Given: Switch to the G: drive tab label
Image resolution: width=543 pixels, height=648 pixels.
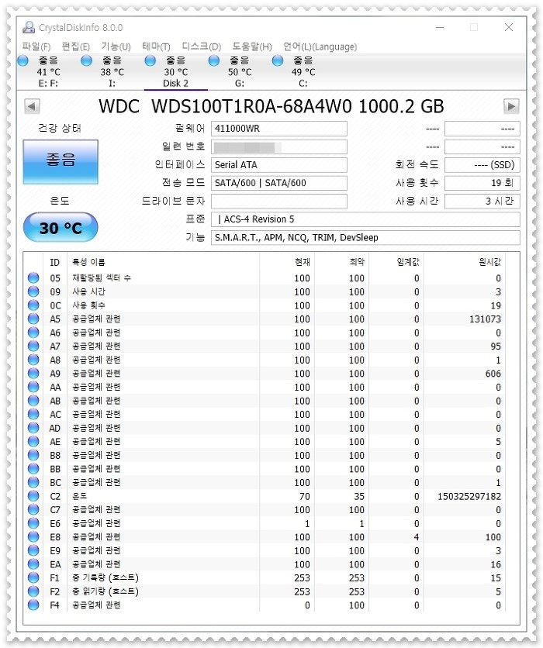Looking at the screenshot, I should [240, 84].
